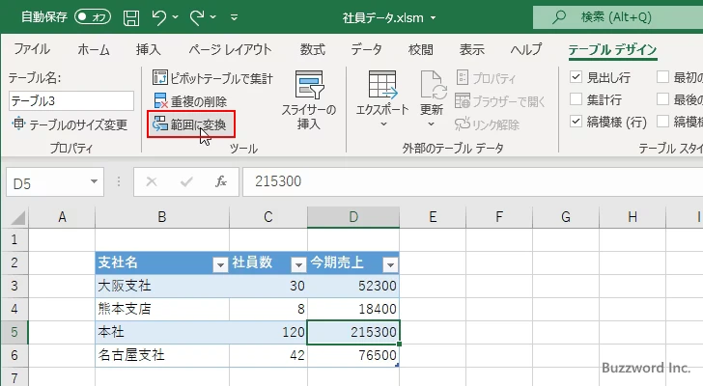This screenshot has width=703, height=386.
Task: Select cell containing 本社
Action: [162, 332]
